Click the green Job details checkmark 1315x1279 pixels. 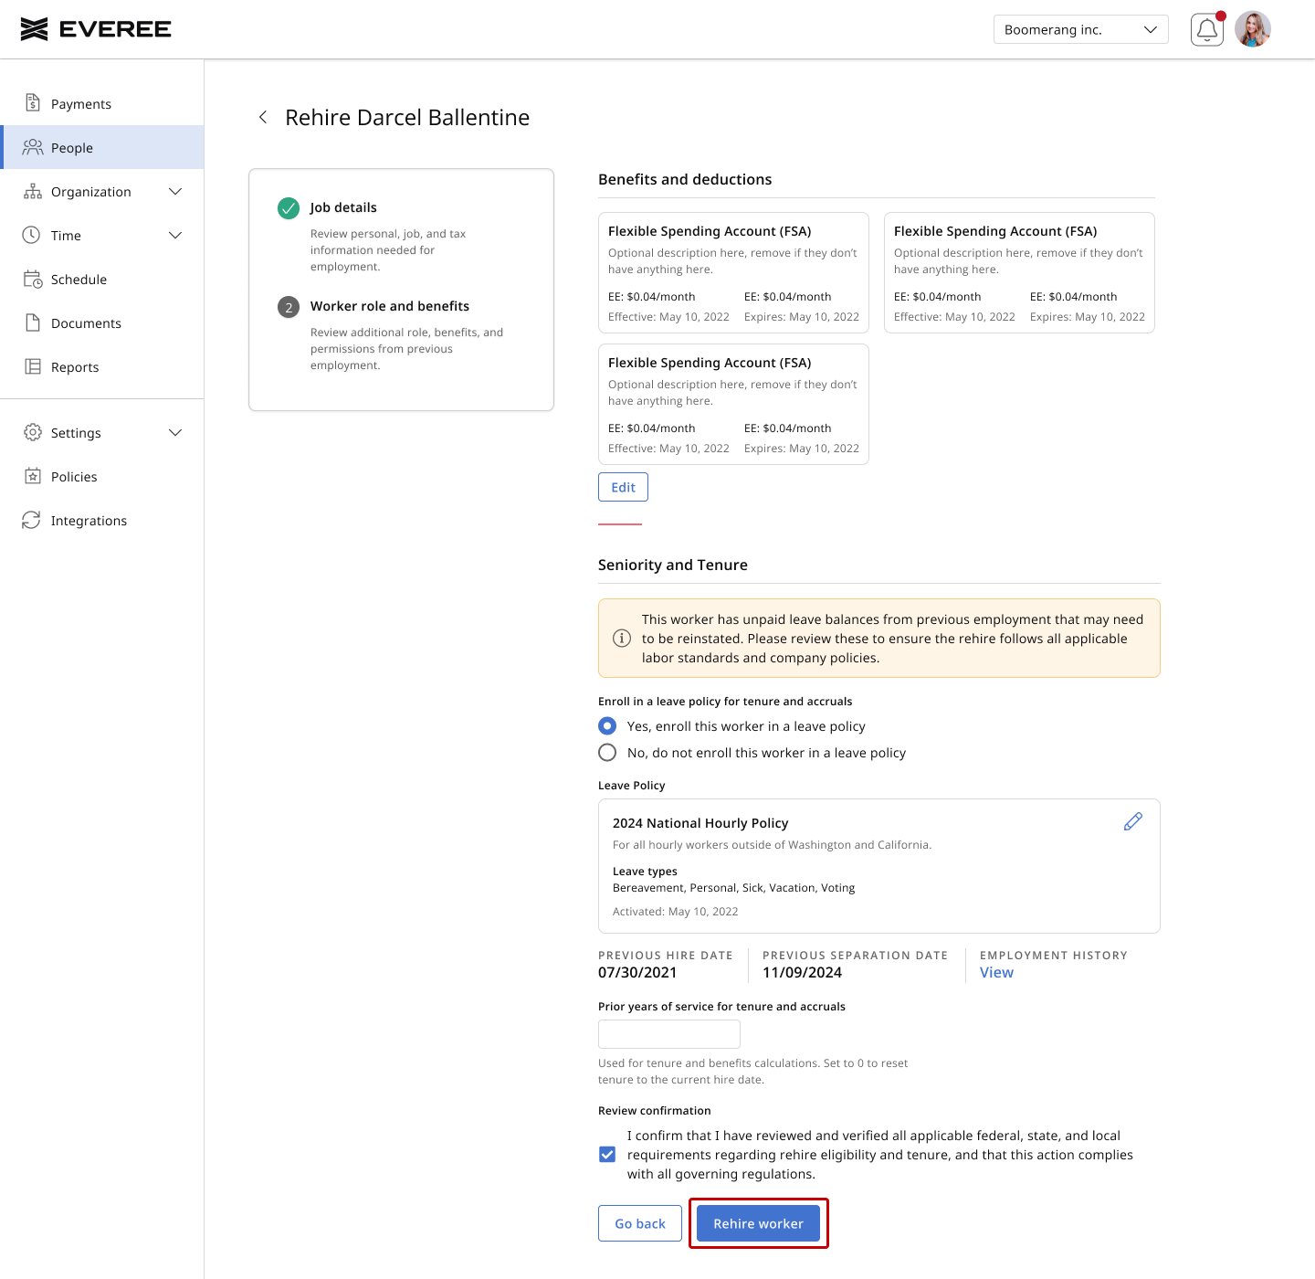pyautogui.click(x=289, y=208)
